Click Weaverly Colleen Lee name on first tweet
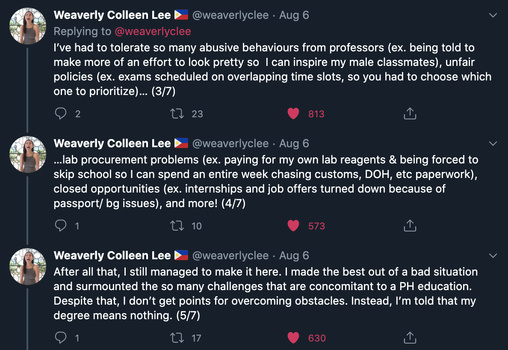 point(112,15)
